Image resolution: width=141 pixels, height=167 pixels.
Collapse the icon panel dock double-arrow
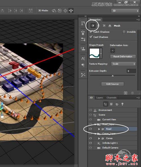85,16
